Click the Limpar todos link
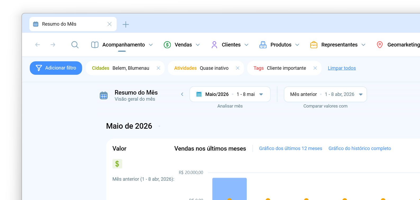Viewport: 420px width, 200px height. pos(342,68)
